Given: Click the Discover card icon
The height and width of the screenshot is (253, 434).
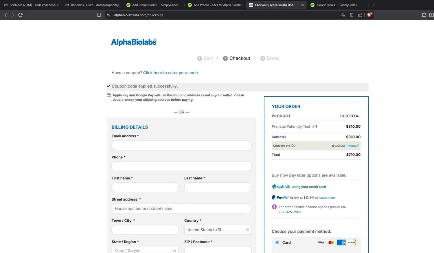Looking at the screenshot, I should [x=352, y=243].
